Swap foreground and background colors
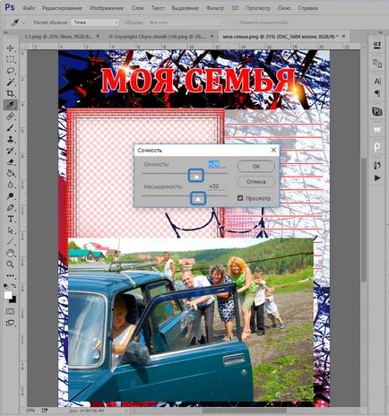 tap(13, 286)
